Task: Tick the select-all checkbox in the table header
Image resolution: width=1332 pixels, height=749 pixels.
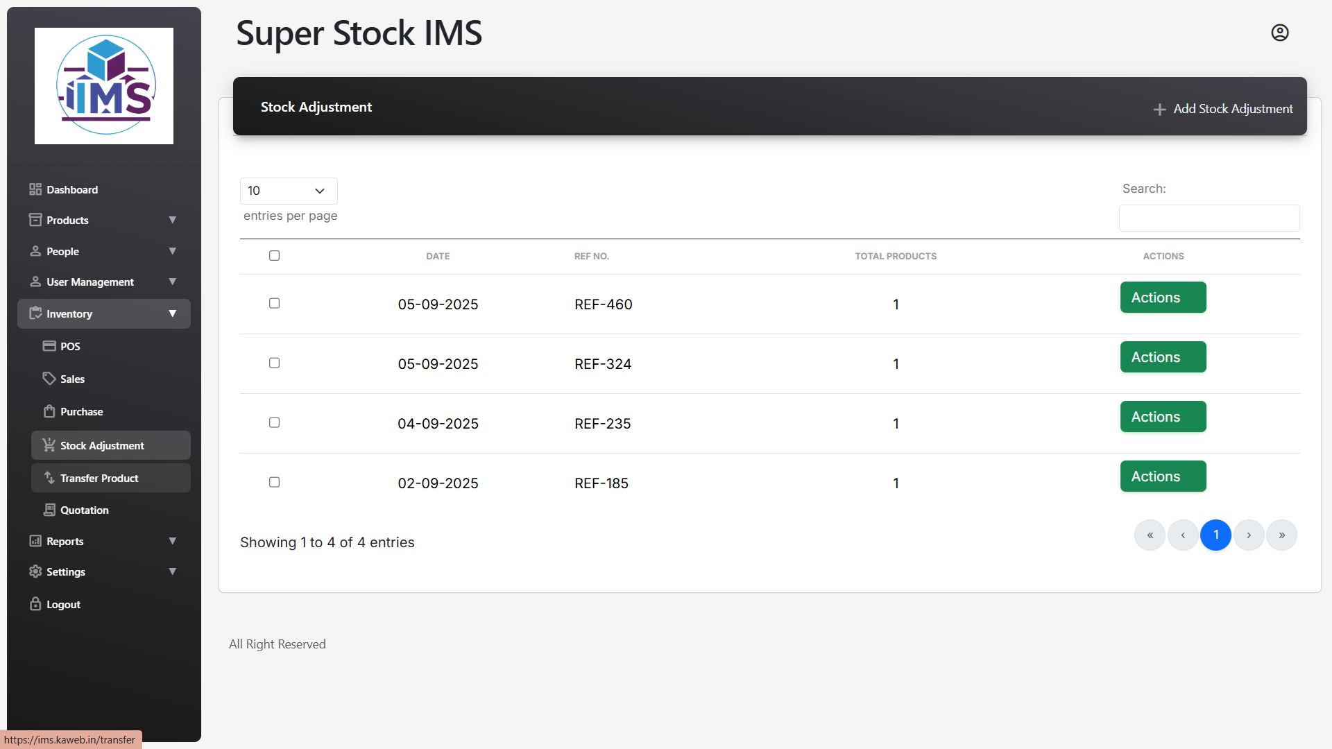Action: coord(274,256)
